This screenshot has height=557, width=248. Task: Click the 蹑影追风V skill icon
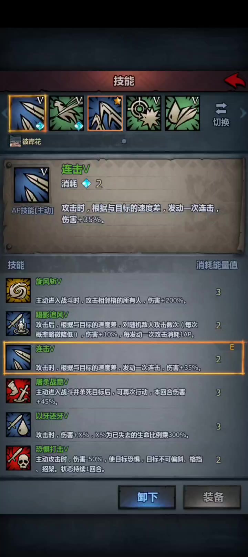click(x=18, y=324)
